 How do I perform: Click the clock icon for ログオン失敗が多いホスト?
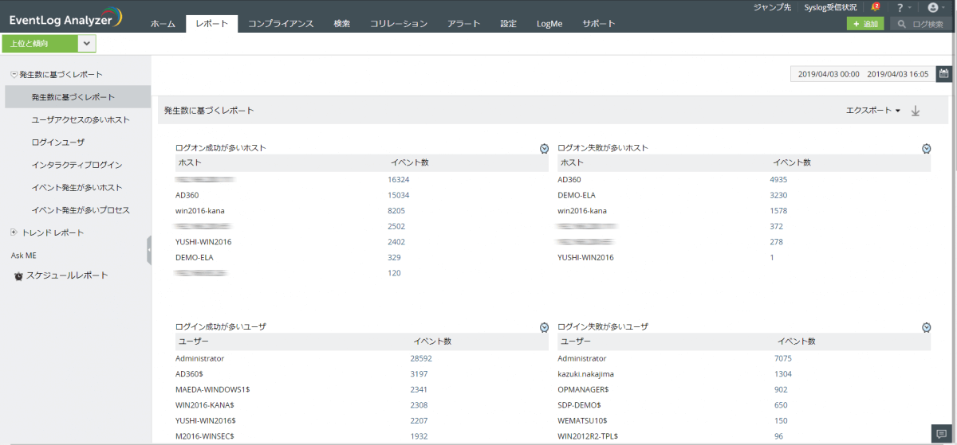926,148
